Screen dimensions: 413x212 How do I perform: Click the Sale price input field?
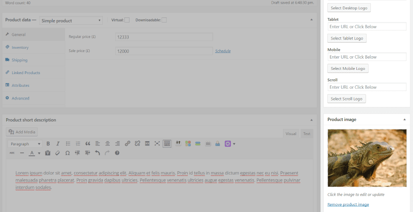pyautogui.click(x=164, y=51)
